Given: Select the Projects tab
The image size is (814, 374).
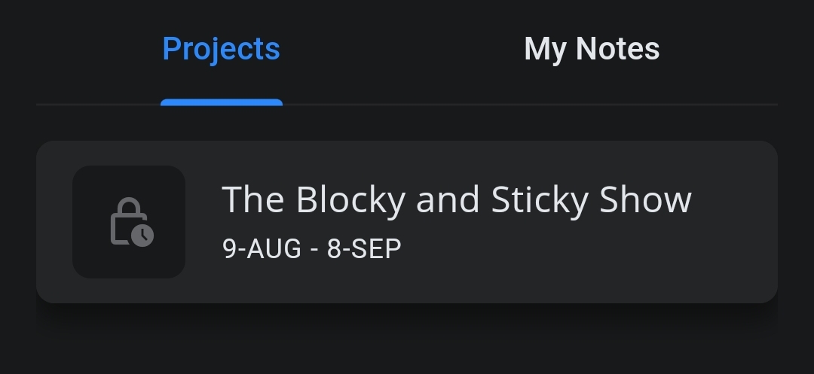Looking at the screenshot, I should tap(221, 50).
